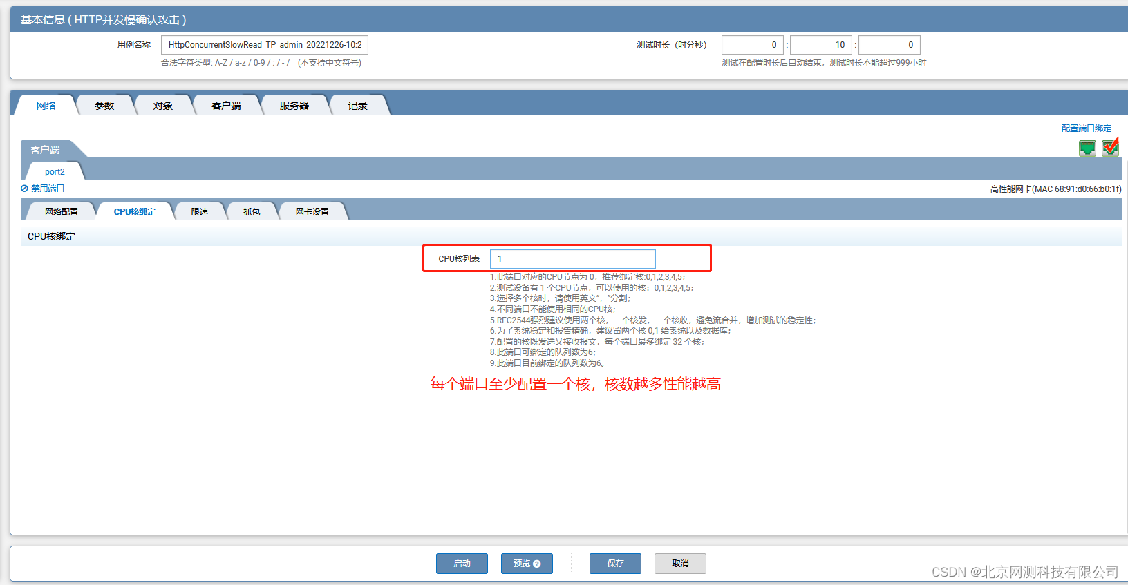Click the 客户端 section header tab above port2
The height and width of the screenshot is (585, 1128).
tap(45, 150)
